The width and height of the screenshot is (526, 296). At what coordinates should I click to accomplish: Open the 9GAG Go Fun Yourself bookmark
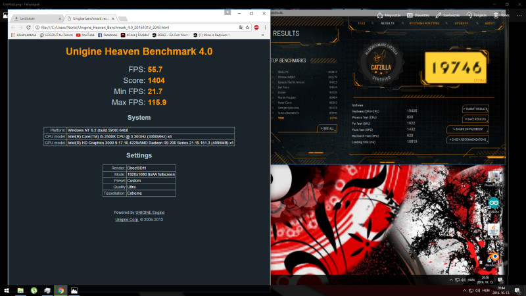(171, 35)
